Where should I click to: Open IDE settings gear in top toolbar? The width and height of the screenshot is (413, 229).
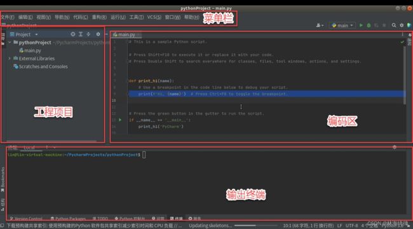pos(402,25)
